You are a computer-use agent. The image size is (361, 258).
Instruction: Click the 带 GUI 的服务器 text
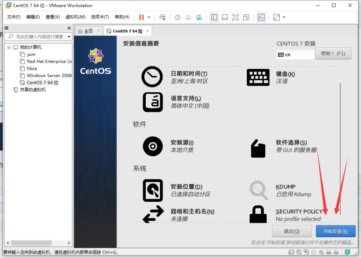296,150
